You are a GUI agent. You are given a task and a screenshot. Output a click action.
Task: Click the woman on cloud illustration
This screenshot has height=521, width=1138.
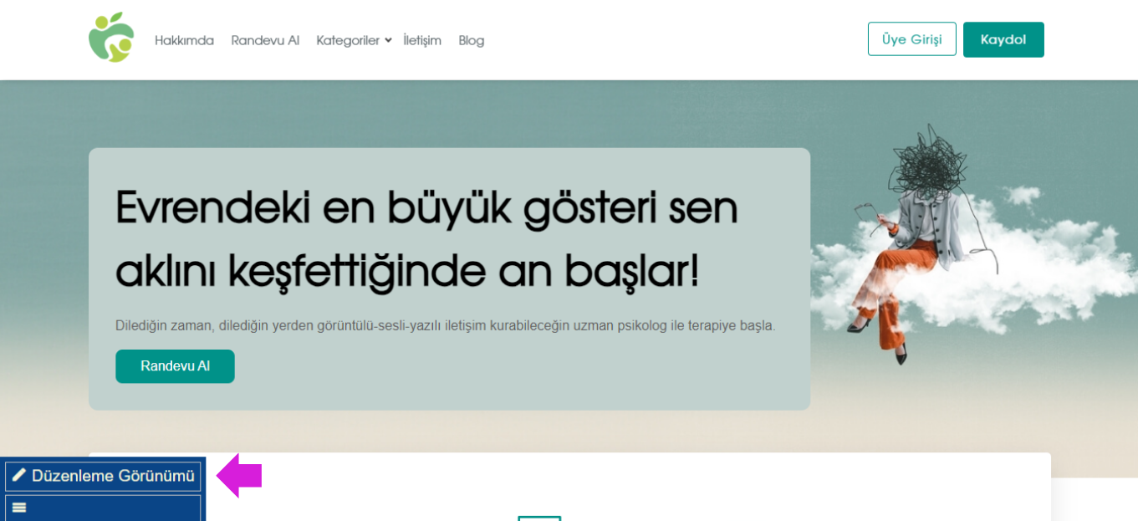[928, 247]
